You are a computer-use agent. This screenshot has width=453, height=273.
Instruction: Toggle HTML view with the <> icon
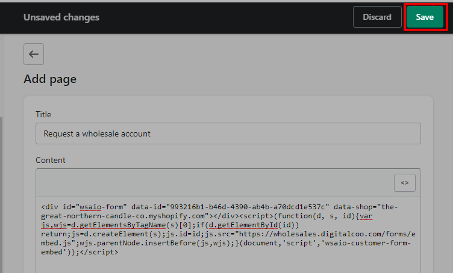coord(404,183)
